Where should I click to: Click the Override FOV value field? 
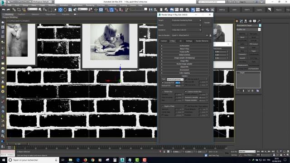coord(178,82)
